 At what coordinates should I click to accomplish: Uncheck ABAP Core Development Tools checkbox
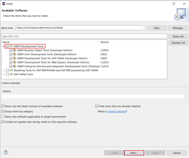pos(11,54)
